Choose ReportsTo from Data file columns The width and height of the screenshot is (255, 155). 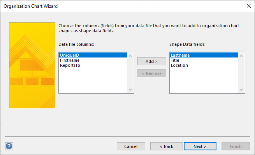pos(93,65)
